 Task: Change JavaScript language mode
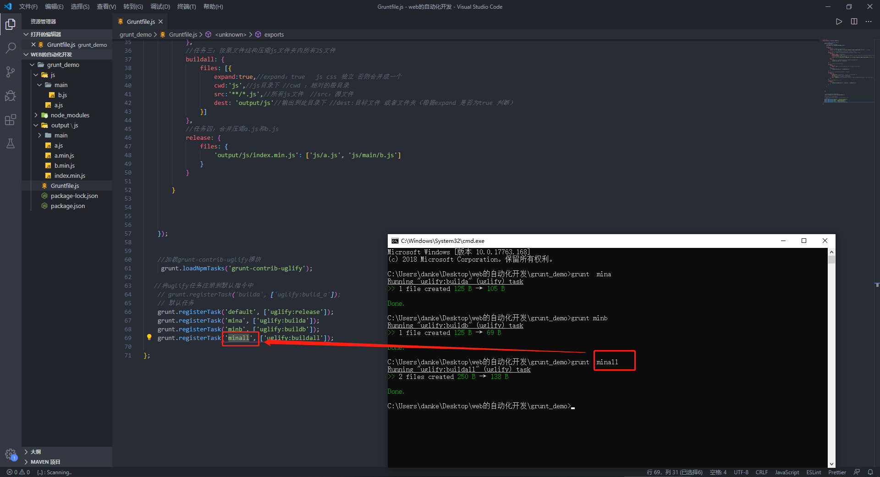787,472
